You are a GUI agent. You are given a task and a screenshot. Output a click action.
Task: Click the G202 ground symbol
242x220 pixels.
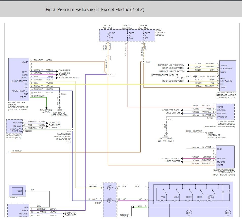point(206,133)
